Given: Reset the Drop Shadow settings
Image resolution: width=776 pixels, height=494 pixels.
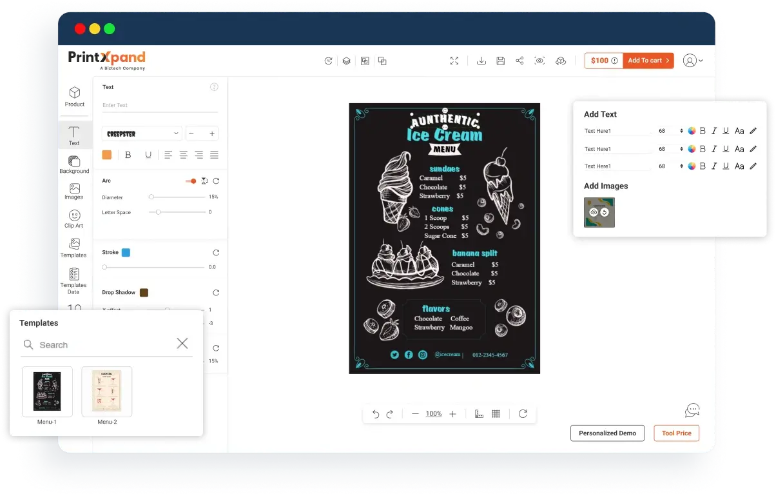Looking at the screenshot, I should coord(216,293).
